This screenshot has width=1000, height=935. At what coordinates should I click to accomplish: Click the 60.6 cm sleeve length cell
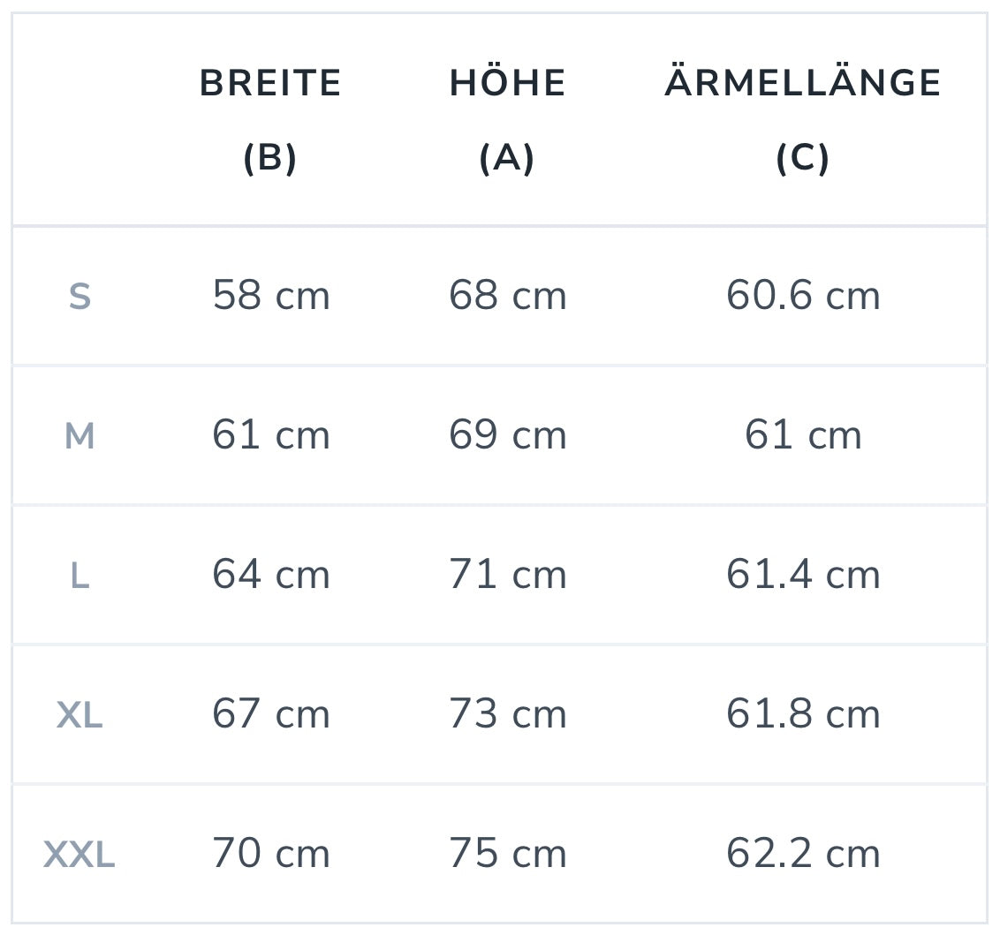(x=803, y=295)
